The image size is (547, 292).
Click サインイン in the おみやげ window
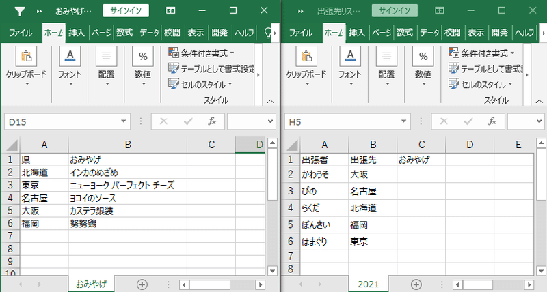pos(126,11)
